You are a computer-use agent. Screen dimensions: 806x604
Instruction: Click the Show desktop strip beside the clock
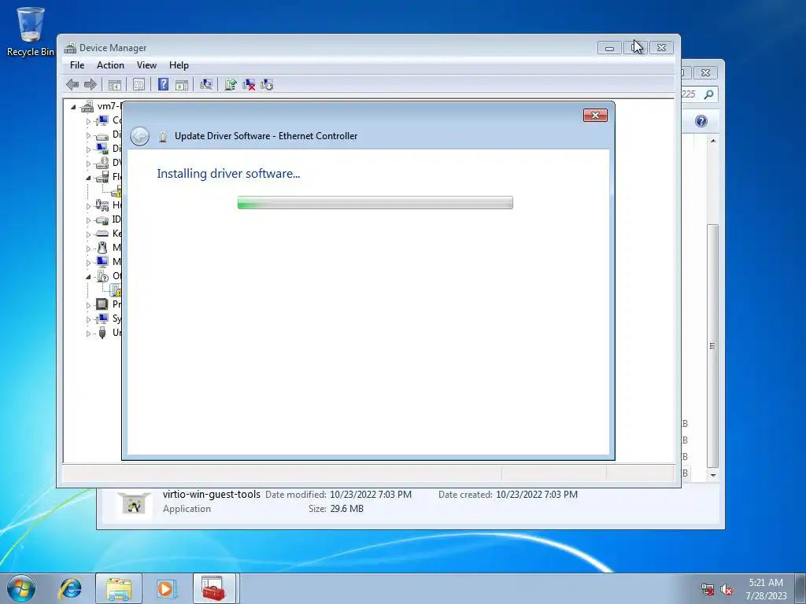point(800,588)
